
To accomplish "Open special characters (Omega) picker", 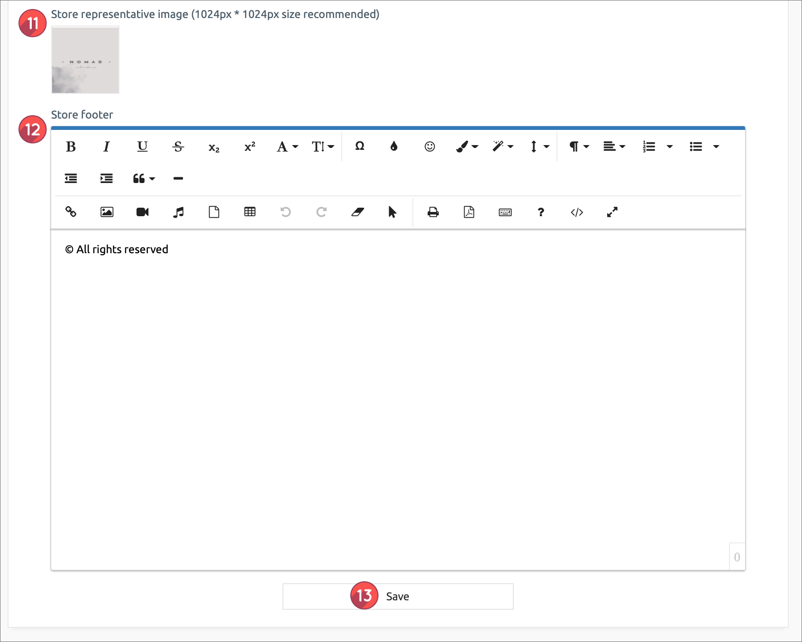I will coord(360,147).
